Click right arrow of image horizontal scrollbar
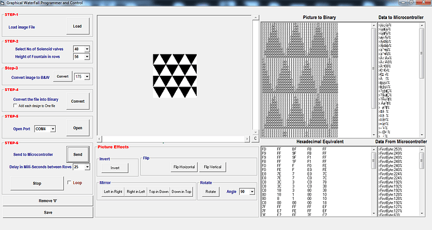This screenshot has height=230, width=432. point(247,139)
